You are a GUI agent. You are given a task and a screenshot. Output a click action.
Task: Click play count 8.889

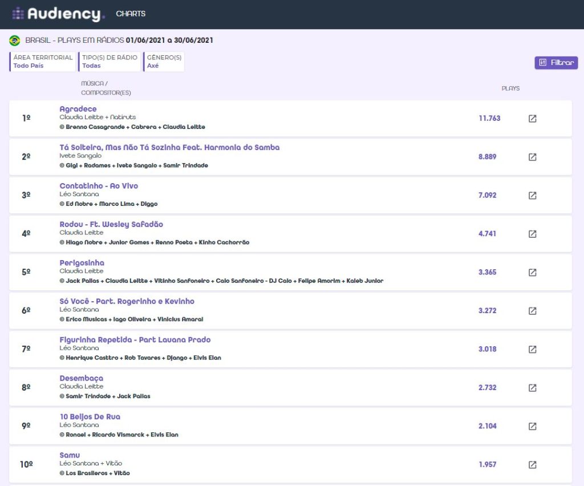[487, 156]
